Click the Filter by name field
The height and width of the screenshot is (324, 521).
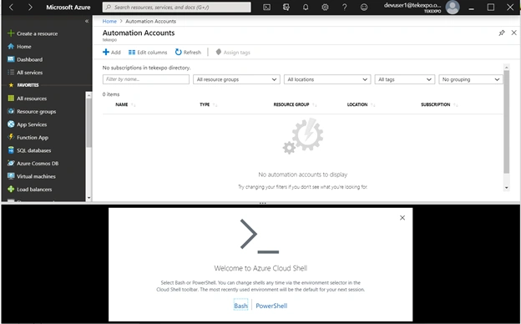pyautogui.click(x=146, y=79)
